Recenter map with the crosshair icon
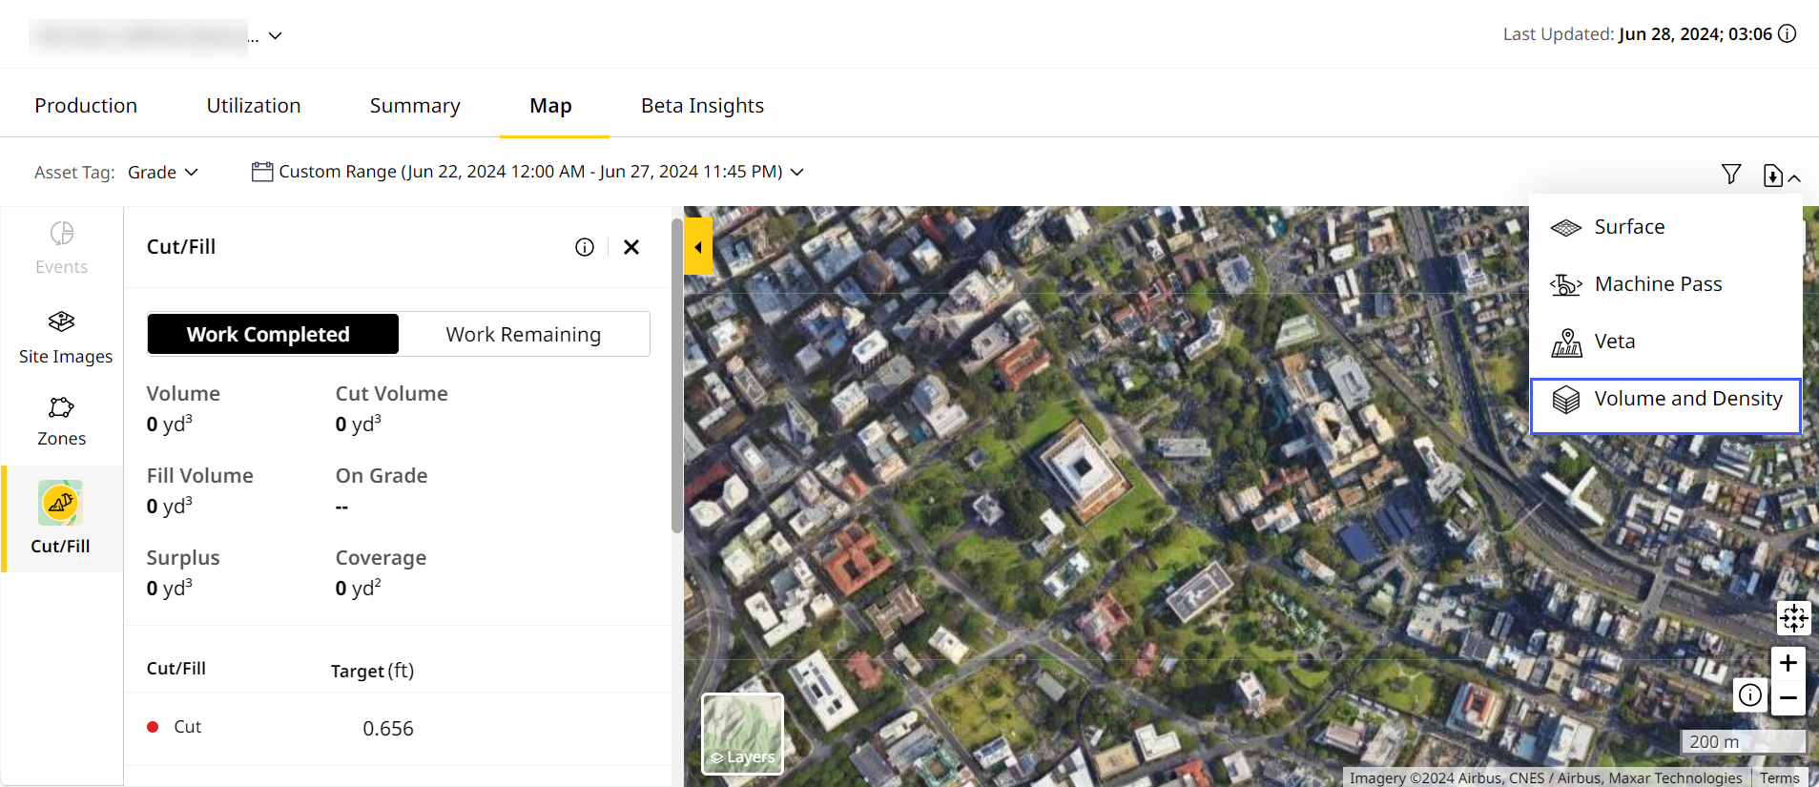Viewport: 1819px width, 787px height. click(x=1793, y=618)
